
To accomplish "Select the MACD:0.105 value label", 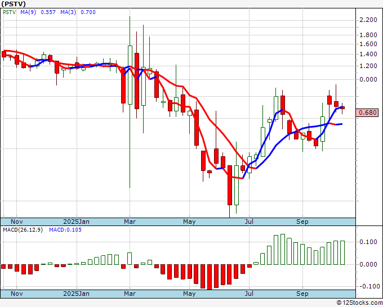I will [65, 230].
